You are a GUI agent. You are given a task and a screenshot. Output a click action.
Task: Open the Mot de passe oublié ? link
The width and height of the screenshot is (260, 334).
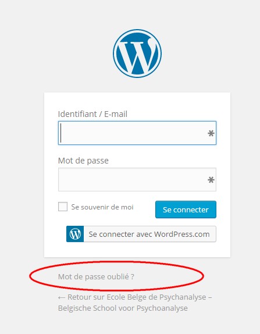click(96, 277)
